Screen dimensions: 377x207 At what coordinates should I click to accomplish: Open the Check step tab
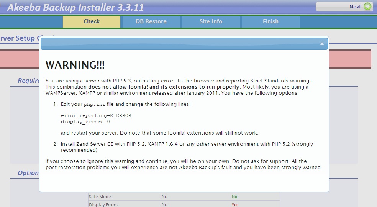click(92, 22)
